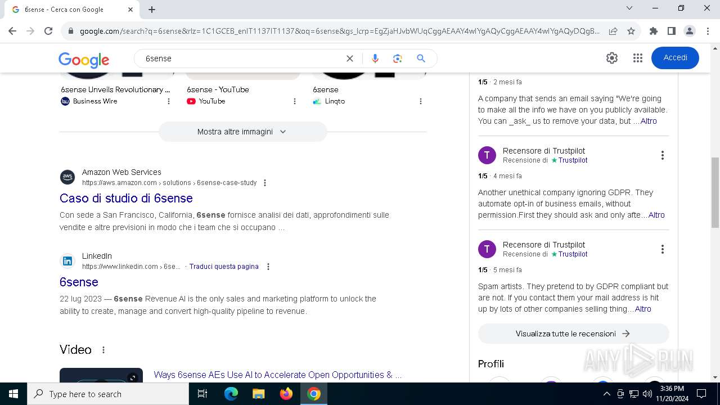Click the aws.amazon.com result URL

pos(169,183)
